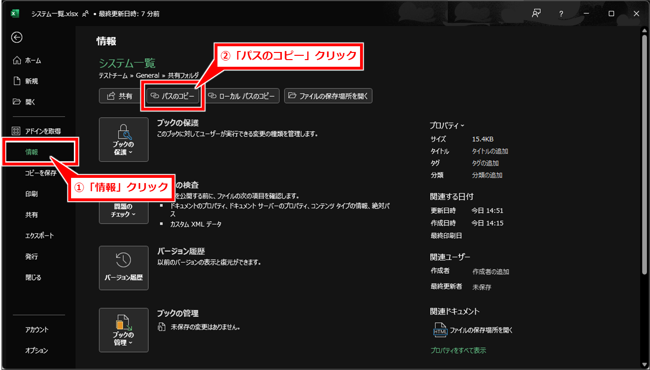Click the 共有 button under the file name
The width and height of the screenshot is (650, 370).
coord(120,96)
